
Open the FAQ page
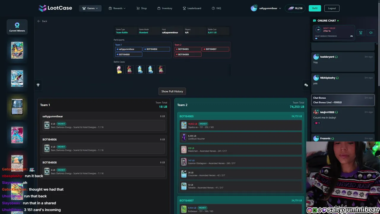click(216, 8)
